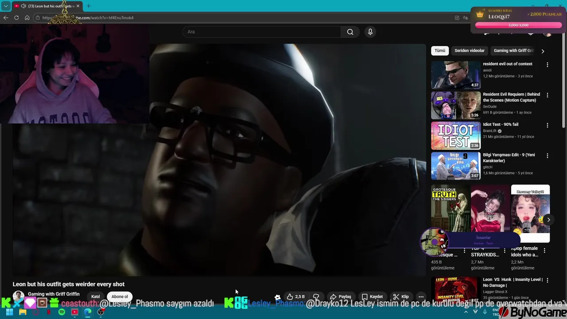Open the tab list dropdown arrow
This screenshot has width=567, height=319.
click(x=6, y=6)
